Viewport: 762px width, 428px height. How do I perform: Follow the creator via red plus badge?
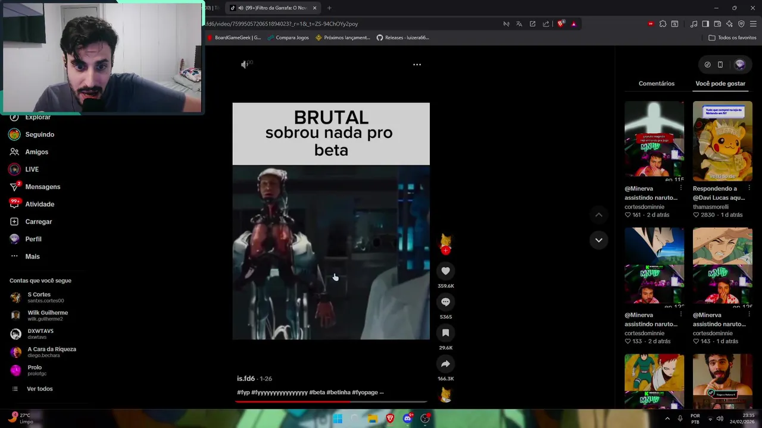[x=445, y=250]
